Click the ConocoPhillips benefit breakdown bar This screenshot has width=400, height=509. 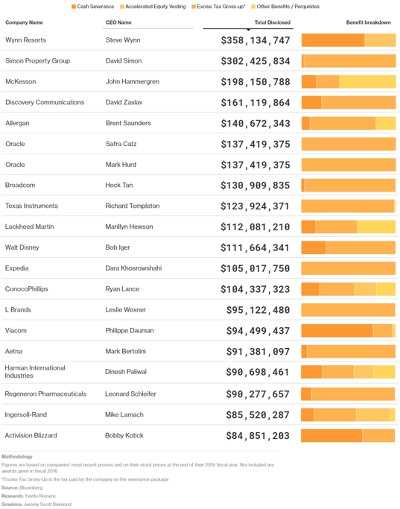349,289
